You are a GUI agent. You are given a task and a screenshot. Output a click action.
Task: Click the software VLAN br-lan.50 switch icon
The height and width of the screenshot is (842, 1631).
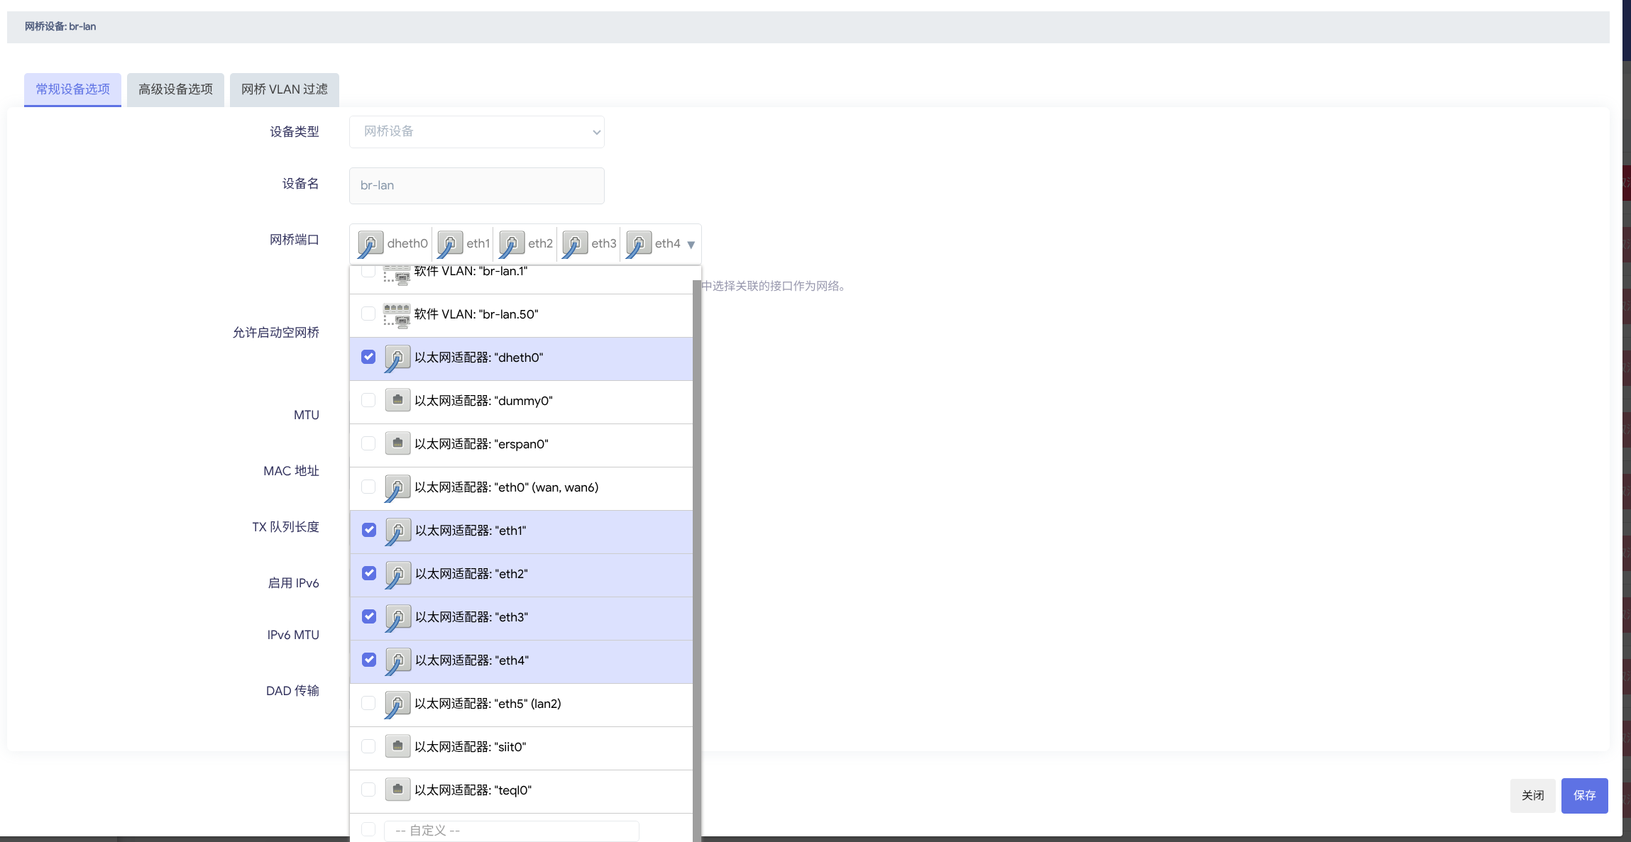click(x=397, y=314)
